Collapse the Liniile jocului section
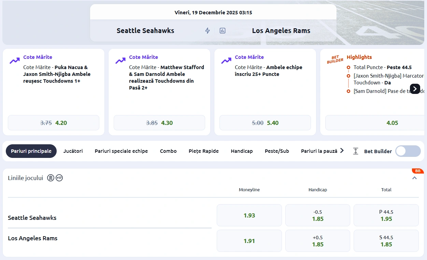Viewport: 427px width, 260px height. [x=414, y=178]
